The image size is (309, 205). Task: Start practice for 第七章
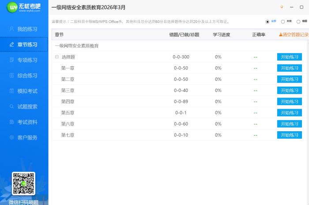[x=290, y=135]
